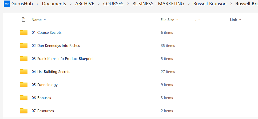Click the 06-Bonuses folder icon

24,98
